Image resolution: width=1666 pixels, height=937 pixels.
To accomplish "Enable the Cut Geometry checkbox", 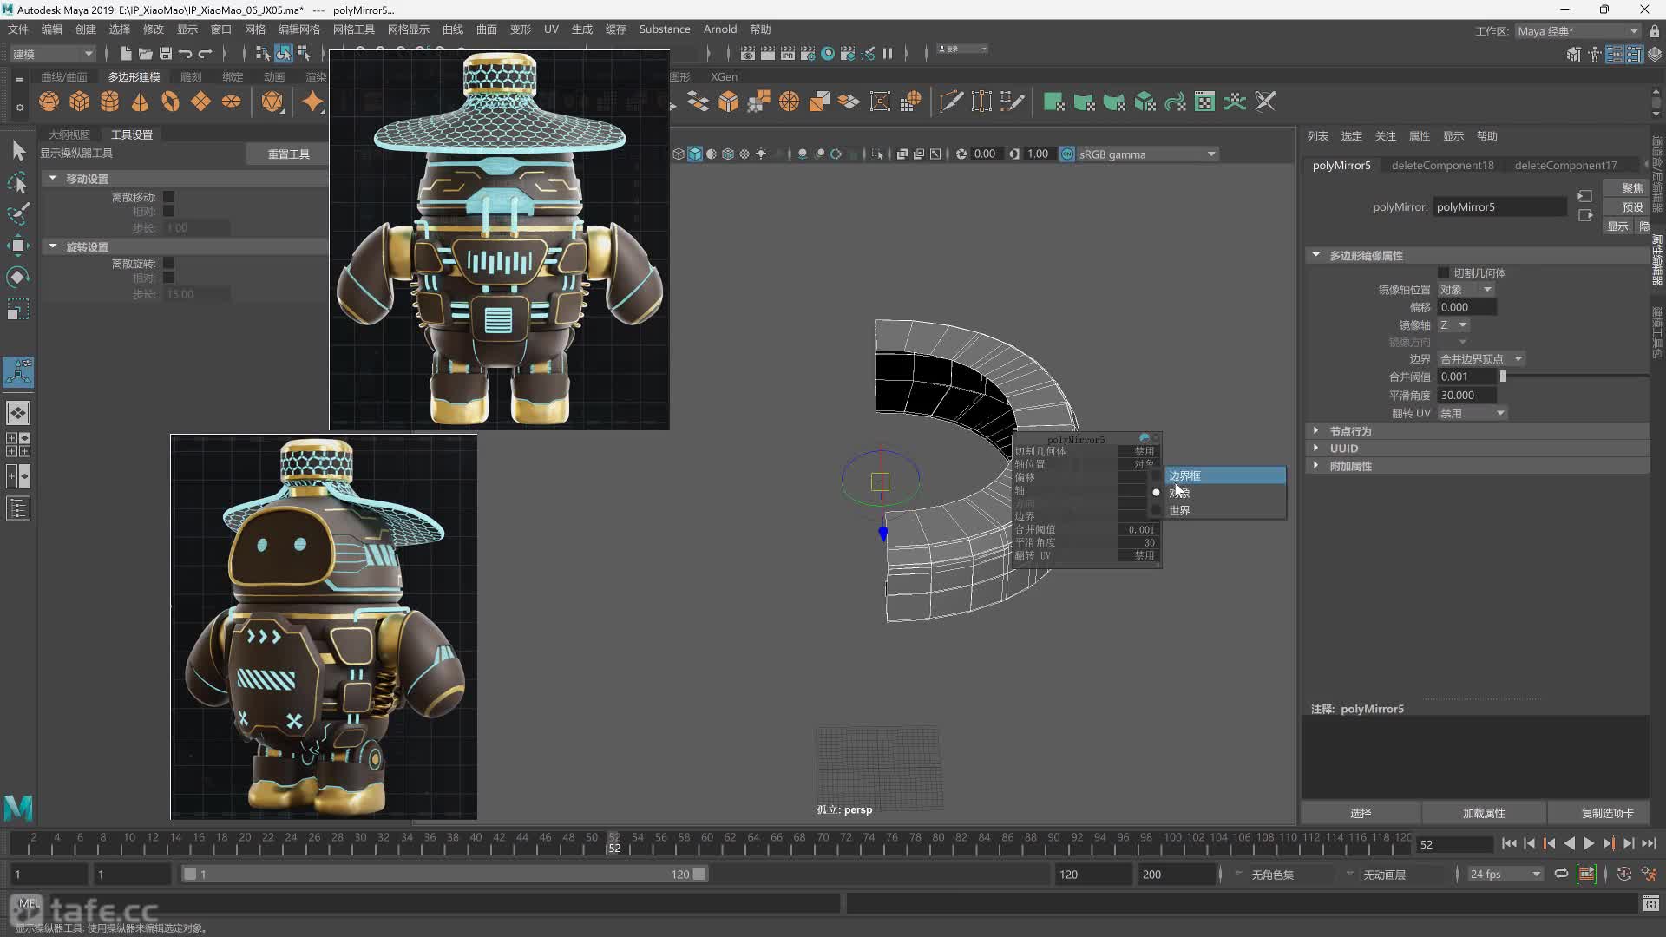I will point(1443,272).
